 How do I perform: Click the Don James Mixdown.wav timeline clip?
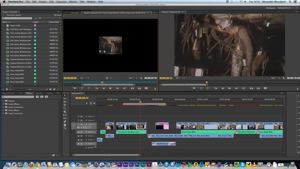click(x=128, y=132)
